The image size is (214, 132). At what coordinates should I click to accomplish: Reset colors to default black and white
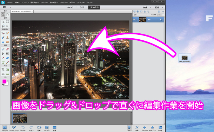click(3, 85)
